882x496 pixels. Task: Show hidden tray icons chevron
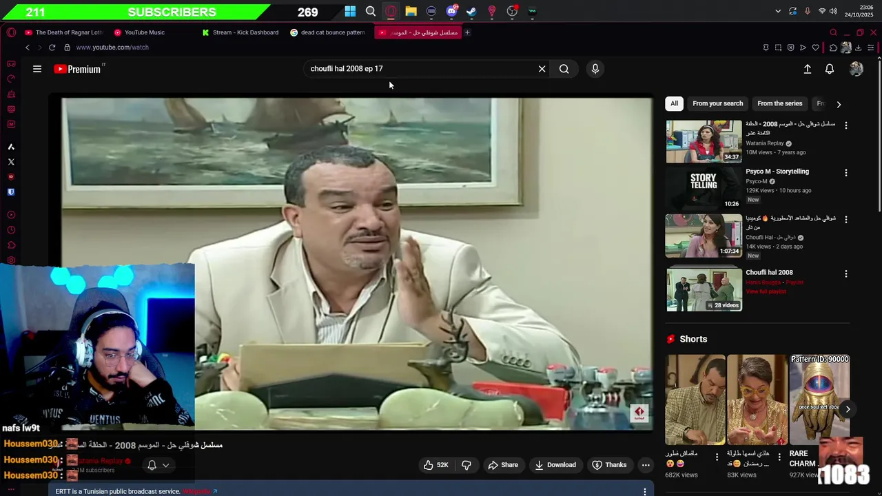pos(778,11)
